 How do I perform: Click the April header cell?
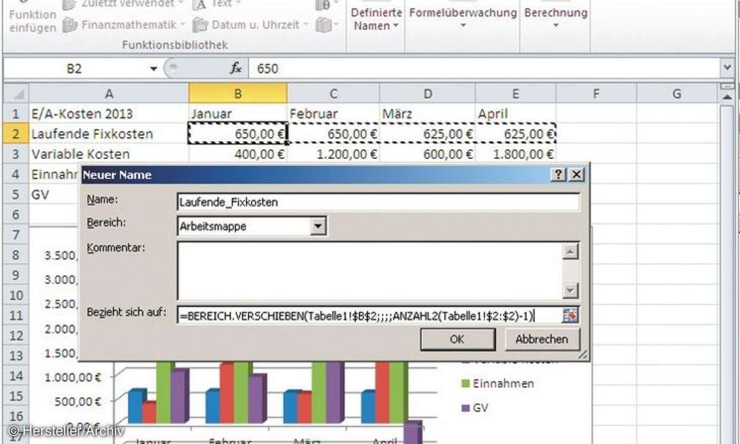[x=516, y=113]
